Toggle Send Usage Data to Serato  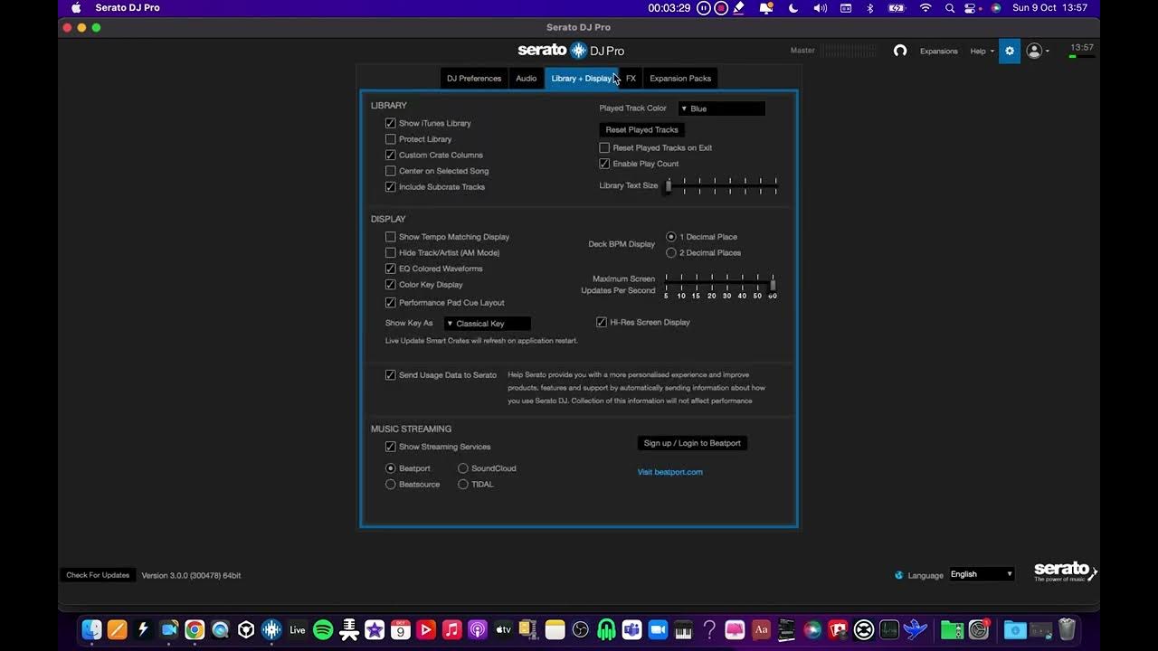391,375
